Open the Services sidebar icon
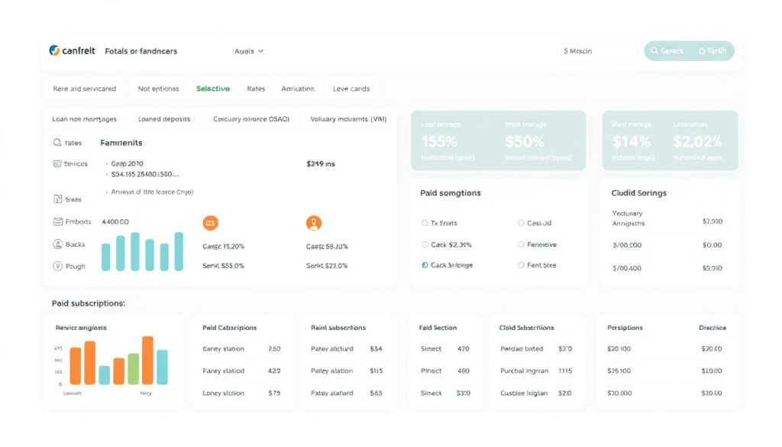 [57, 164]
